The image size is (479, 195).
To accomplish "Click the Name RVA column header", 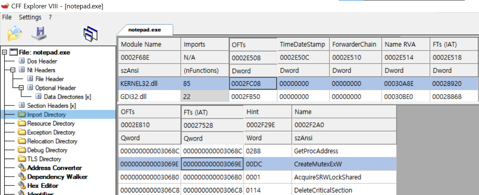I will [406, 44].
